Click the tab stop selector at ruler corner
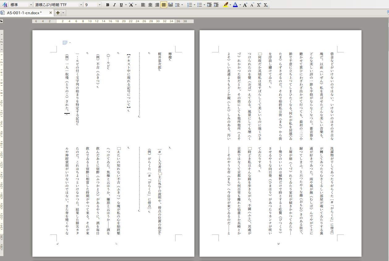The width and height of the screenshot is (389, 261). [2, 21]
